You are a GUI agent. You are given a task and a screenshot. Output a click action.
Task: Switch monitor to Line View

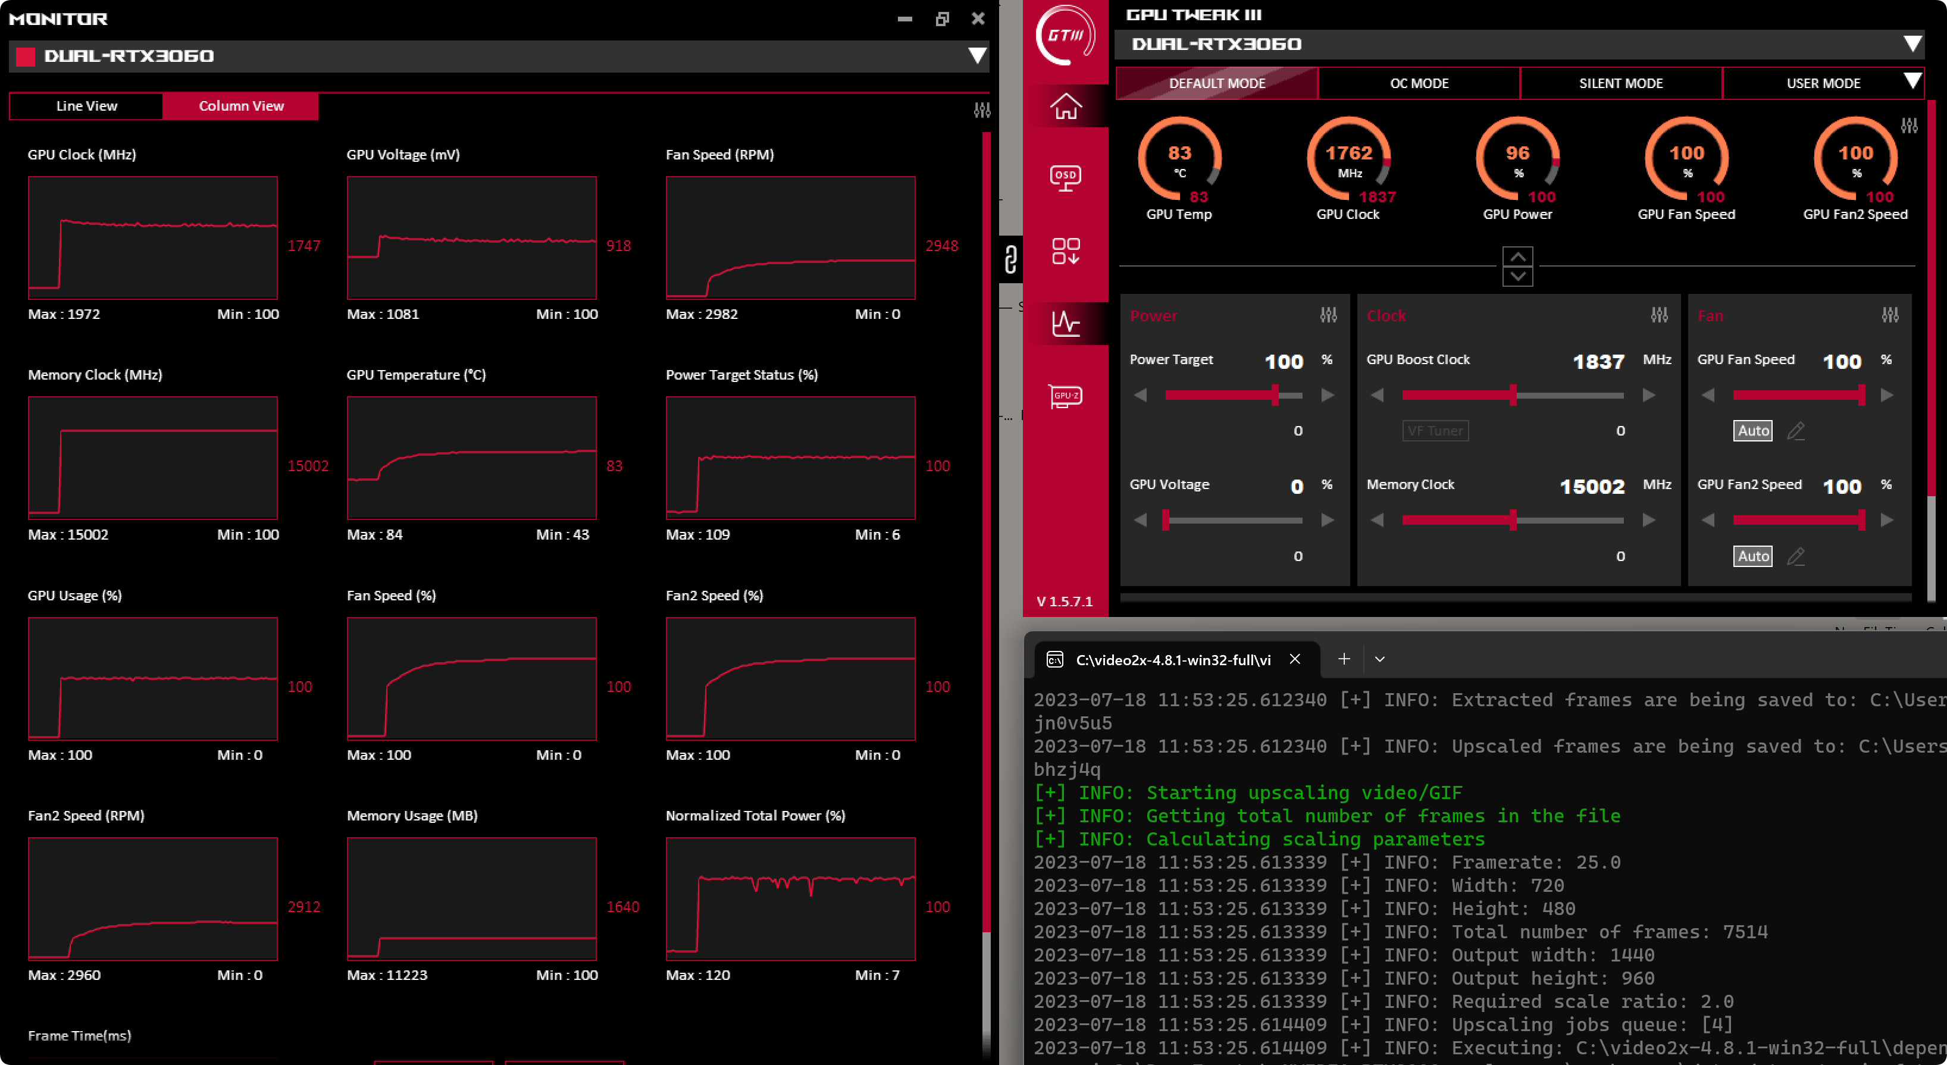tap(86, 106)
